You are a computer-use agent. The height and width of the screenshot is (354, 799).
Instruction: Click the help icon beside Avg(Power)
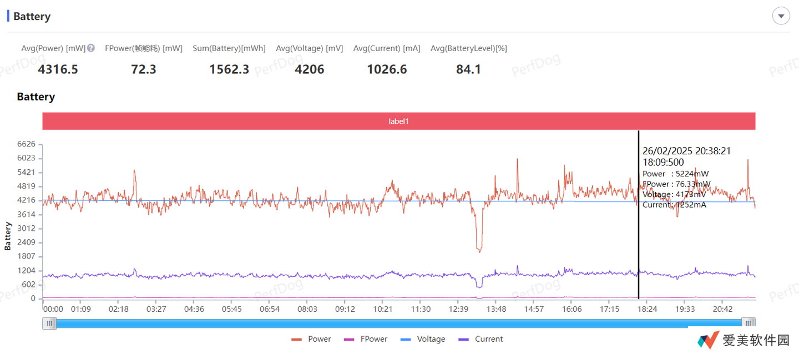[x=91, y=48]
